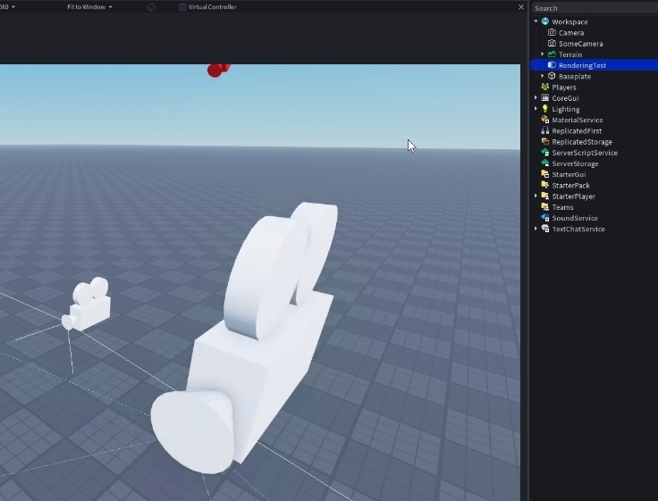Click the ServerScriptService icon

[x=545, y=152]
